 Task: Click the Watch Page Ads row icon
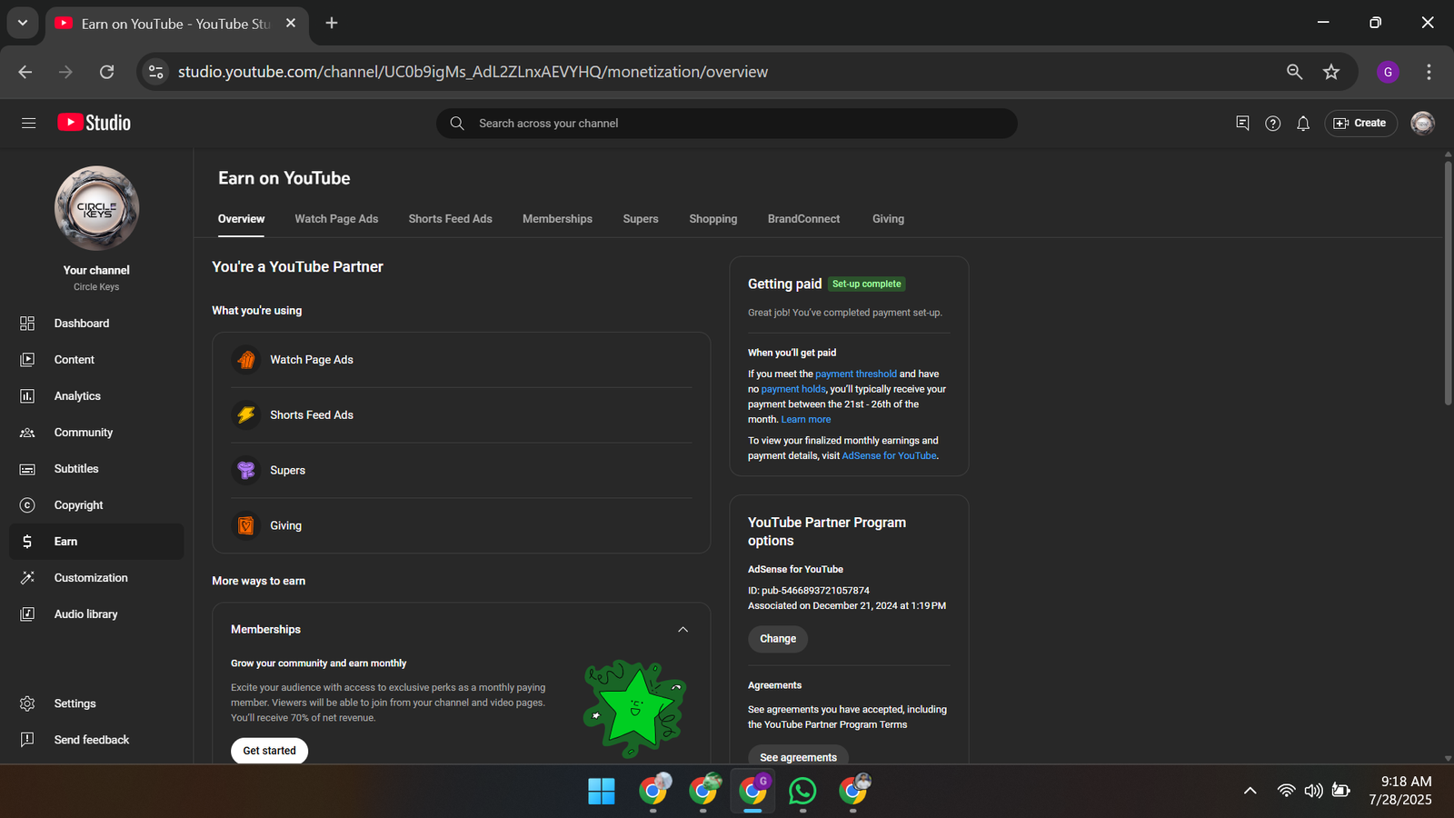pos(245,360)
